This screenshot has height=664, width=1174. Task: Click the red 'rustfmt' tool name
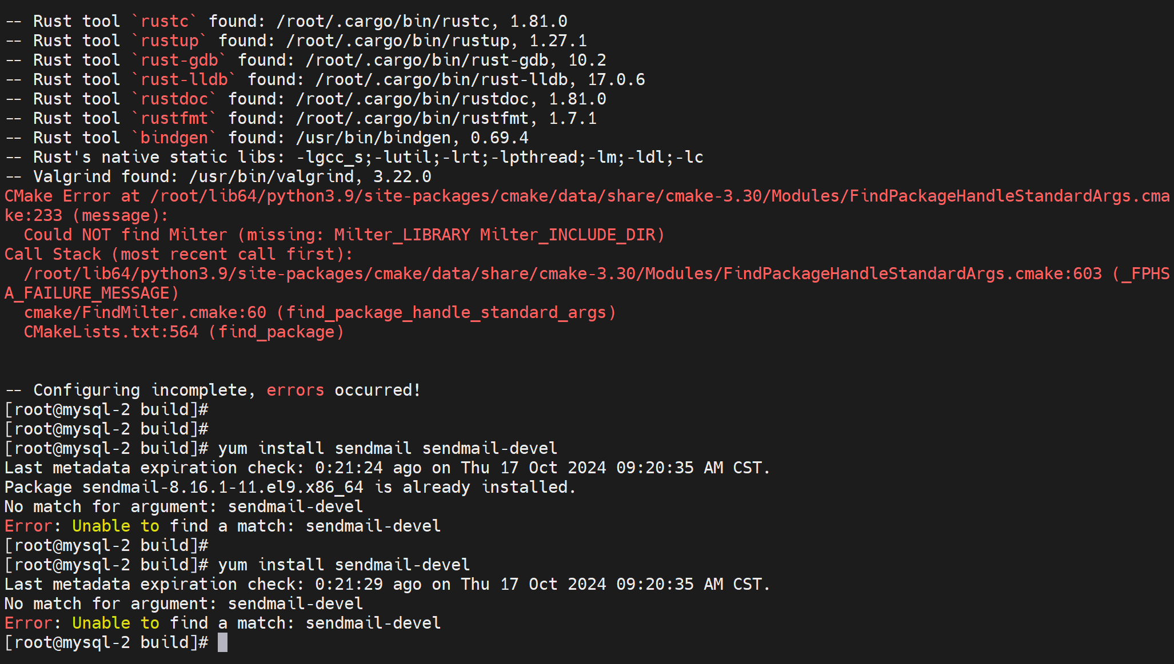(174, 118)
